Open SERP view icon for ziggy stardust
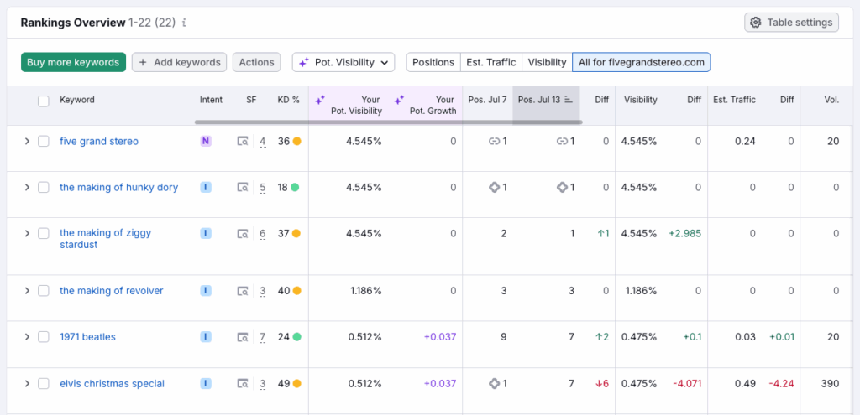The image size is (860, 415). (243, 234)
